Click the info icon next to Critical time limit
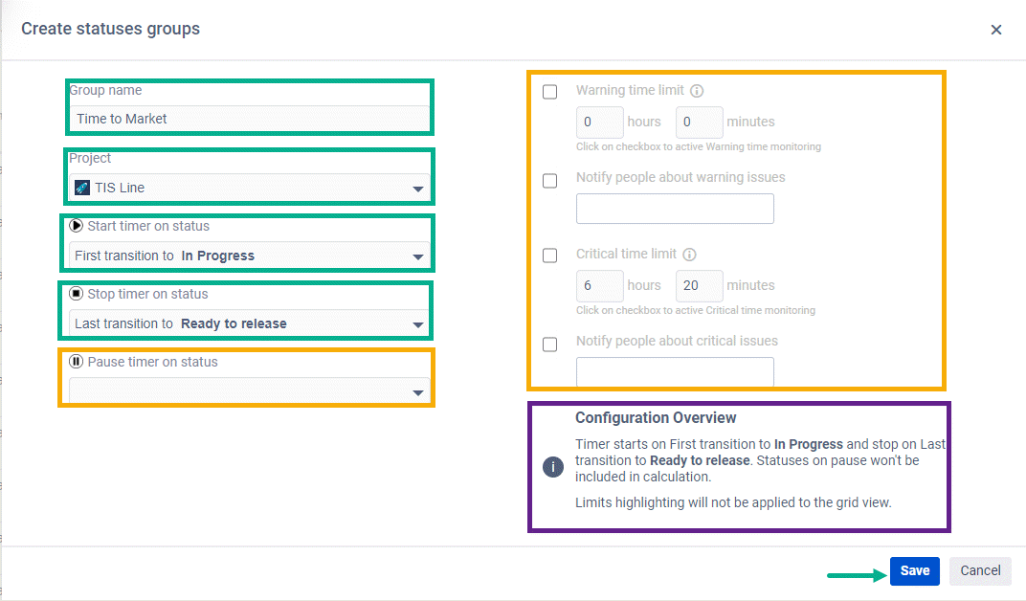The height and width of the screenshot is (601, 1026). [x=689, y=255]
